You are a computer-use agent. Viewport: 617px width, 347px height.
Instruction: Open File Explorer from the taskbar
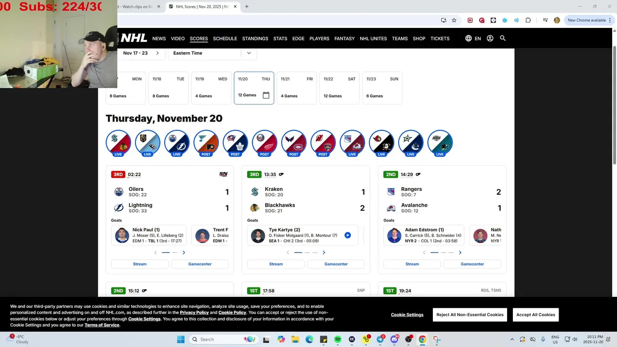[295, 339]
